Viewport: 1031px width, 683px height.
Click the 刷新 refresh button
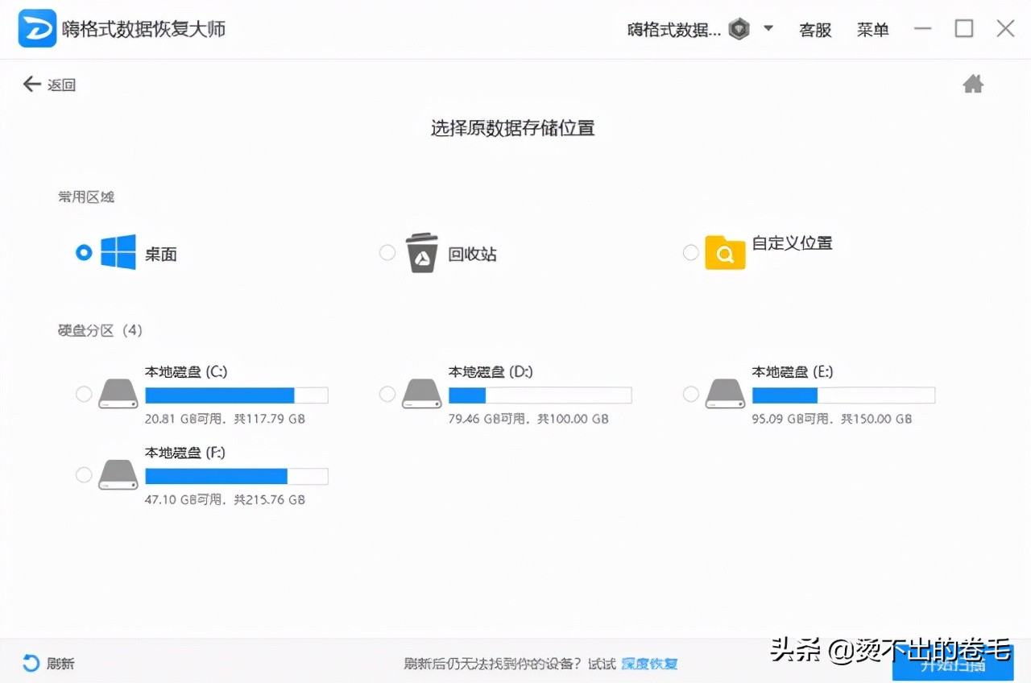[x=49, y=664]
